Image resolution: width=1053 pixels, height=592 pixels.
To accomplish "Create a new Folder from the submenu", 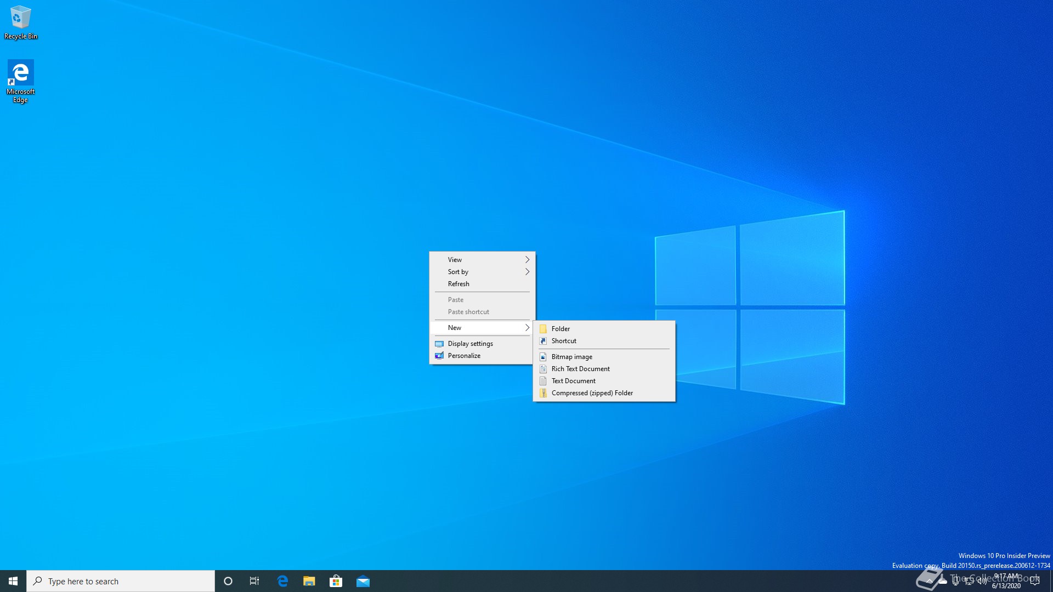I will [x=561, y=329].
